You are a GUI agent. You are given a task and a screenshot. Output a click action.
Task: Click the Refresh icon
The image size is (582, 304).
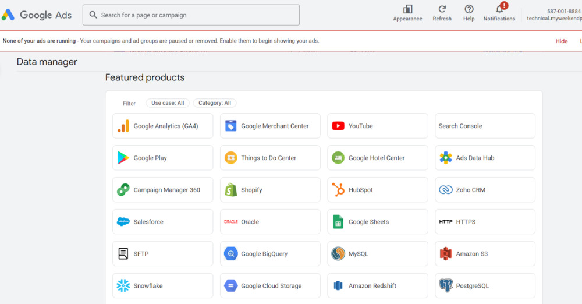[x=442, y=9]
